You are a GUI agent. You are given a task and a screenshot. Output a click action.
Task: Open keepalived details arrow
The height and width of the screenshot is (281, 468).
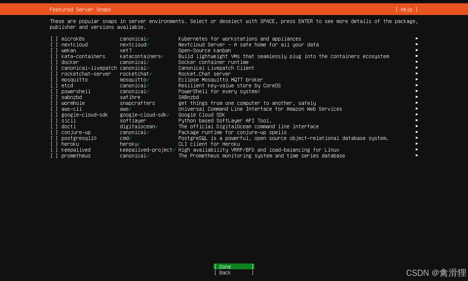[417, 149]
